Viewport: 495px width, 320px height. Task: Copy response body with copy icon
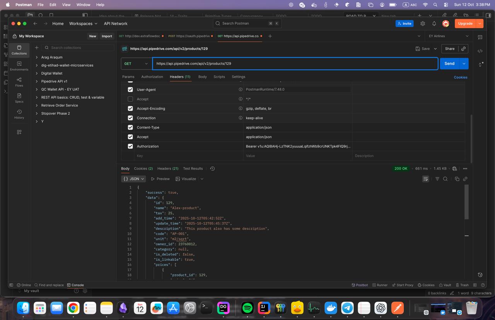pos(457,179)
